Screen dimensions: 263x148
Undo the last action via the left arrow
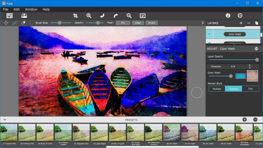(x=102, y=16)
